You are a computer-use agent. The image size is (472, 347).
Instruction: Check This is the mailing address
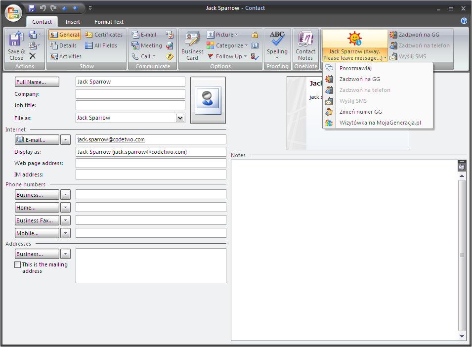(18, 264)
